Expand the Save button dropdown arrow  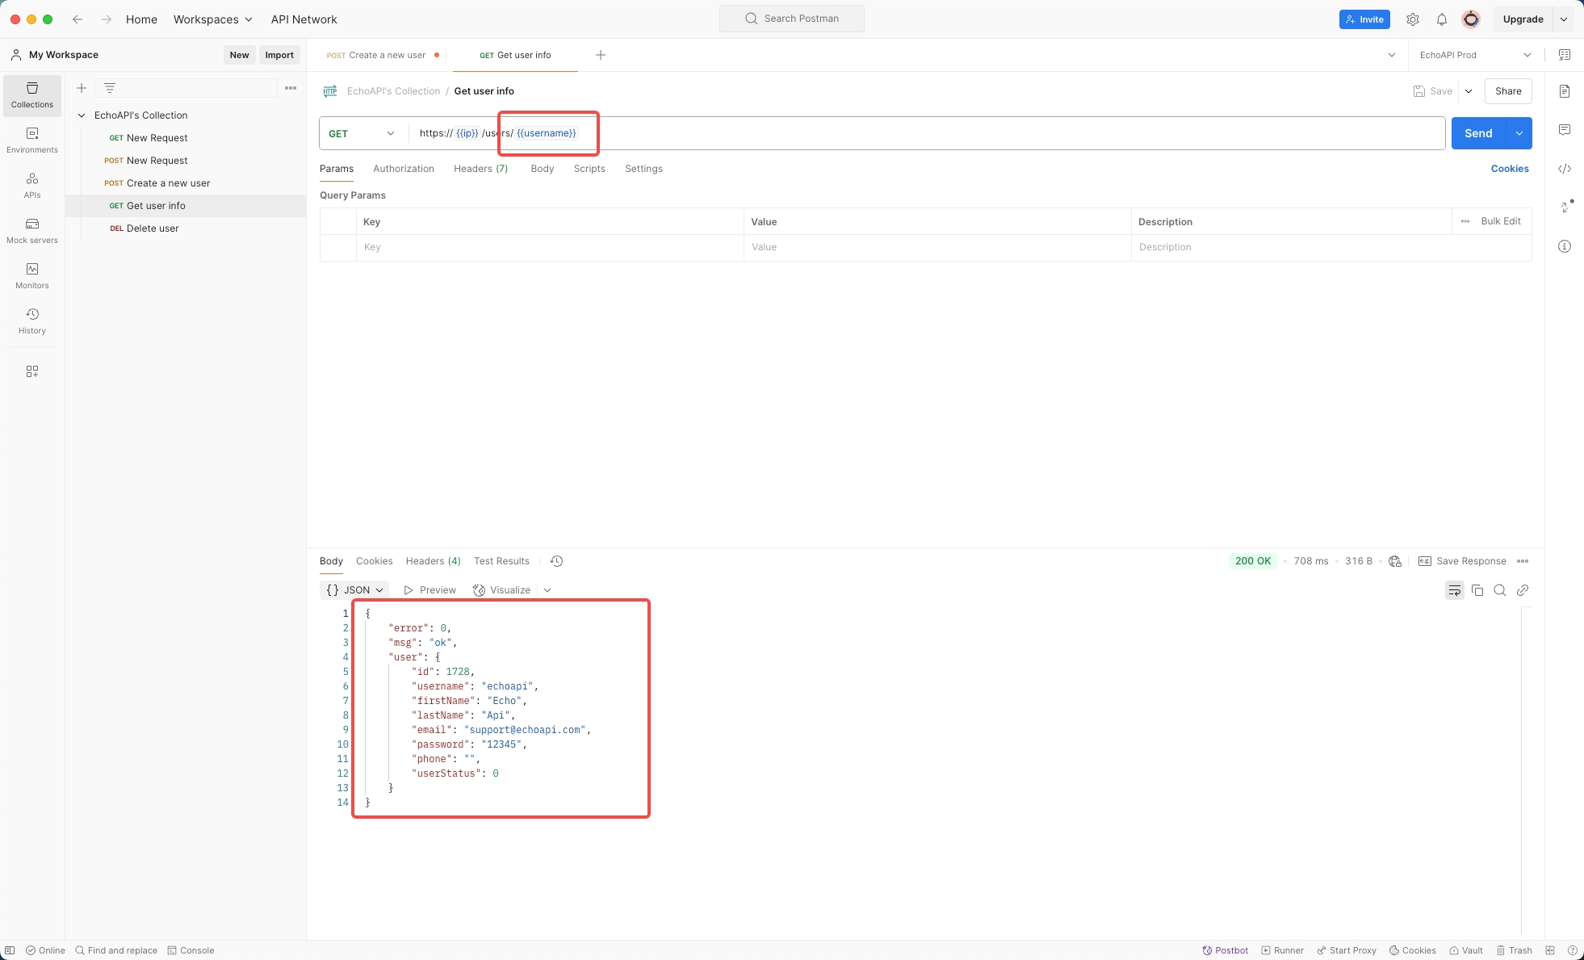click(x=1468, y=90)
